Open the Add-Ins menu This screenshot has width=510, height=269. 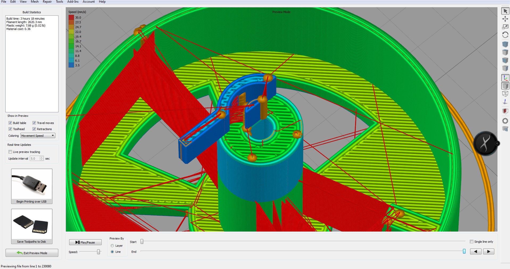73,2
